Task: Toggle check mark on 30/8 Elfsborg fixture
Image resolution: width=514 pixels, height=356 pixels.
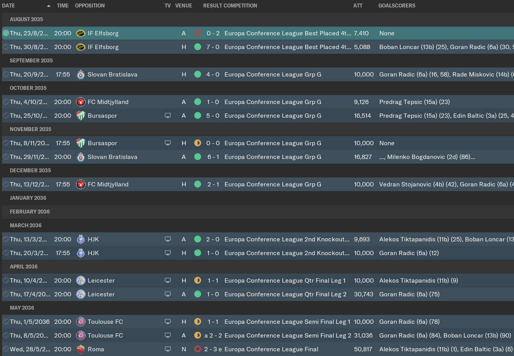Action: [x=6, y=47]
